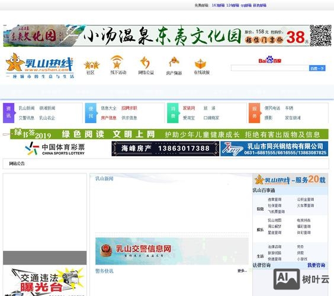The image size is (334, 296).
Task: Open the 乳山新闻 link in 资讯
Action: [x=27, y=108]
